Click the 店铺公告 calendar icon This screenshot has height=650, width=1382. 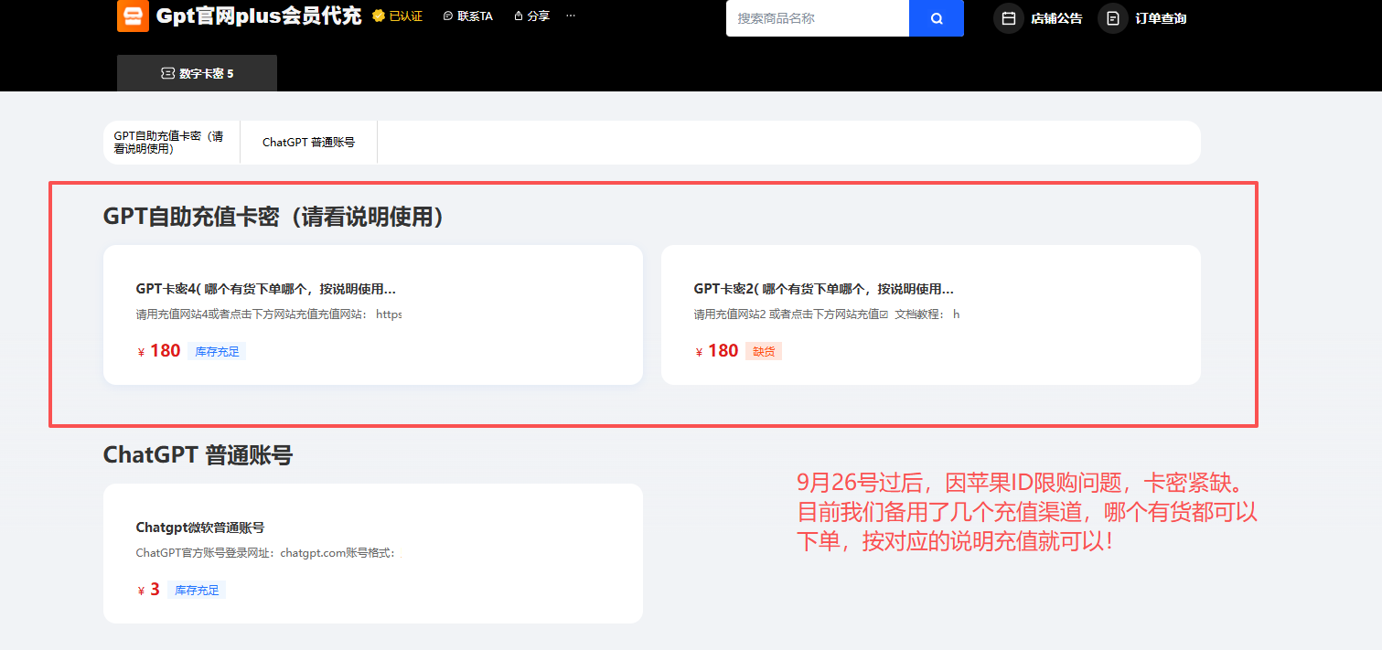click(1008, 18)
